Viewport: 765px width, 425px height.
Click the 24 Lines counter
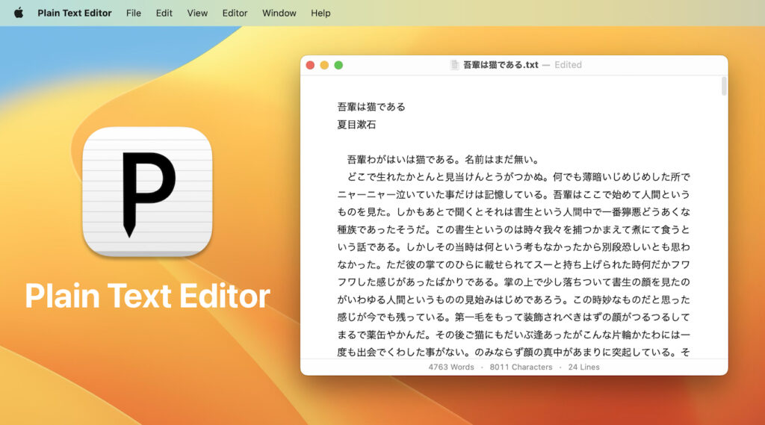click(584, 367)
